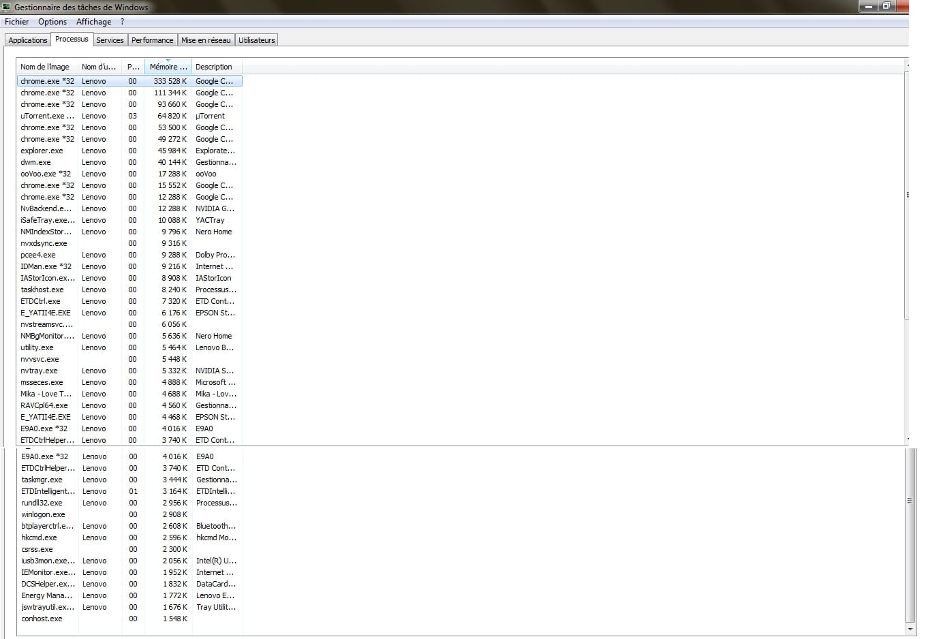Switch to the Performance tab
926x639 pixels.
pyautogui.click(x=152, y=40)
